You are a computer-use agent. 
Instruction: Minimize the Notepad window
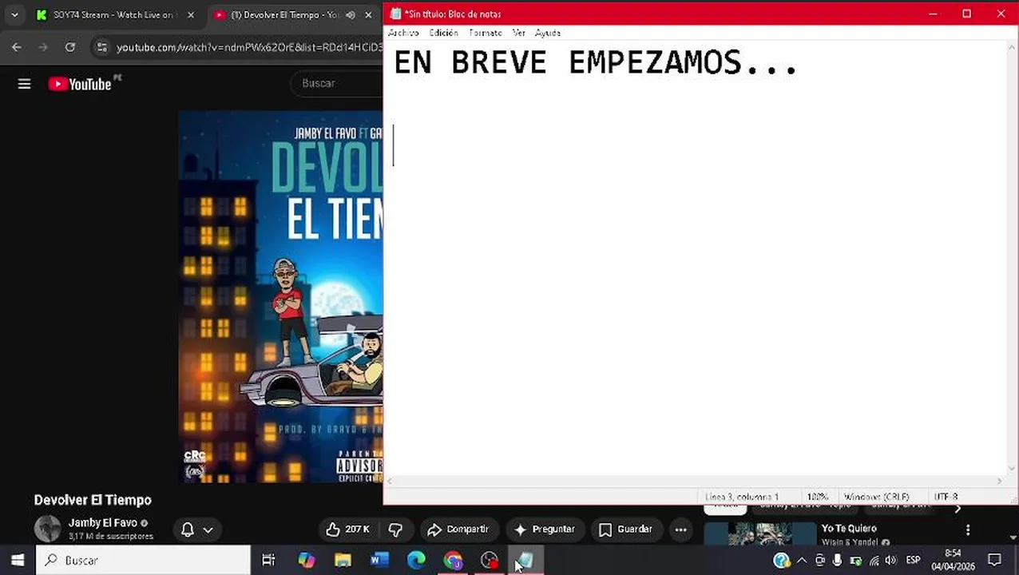tap(932, 14)
